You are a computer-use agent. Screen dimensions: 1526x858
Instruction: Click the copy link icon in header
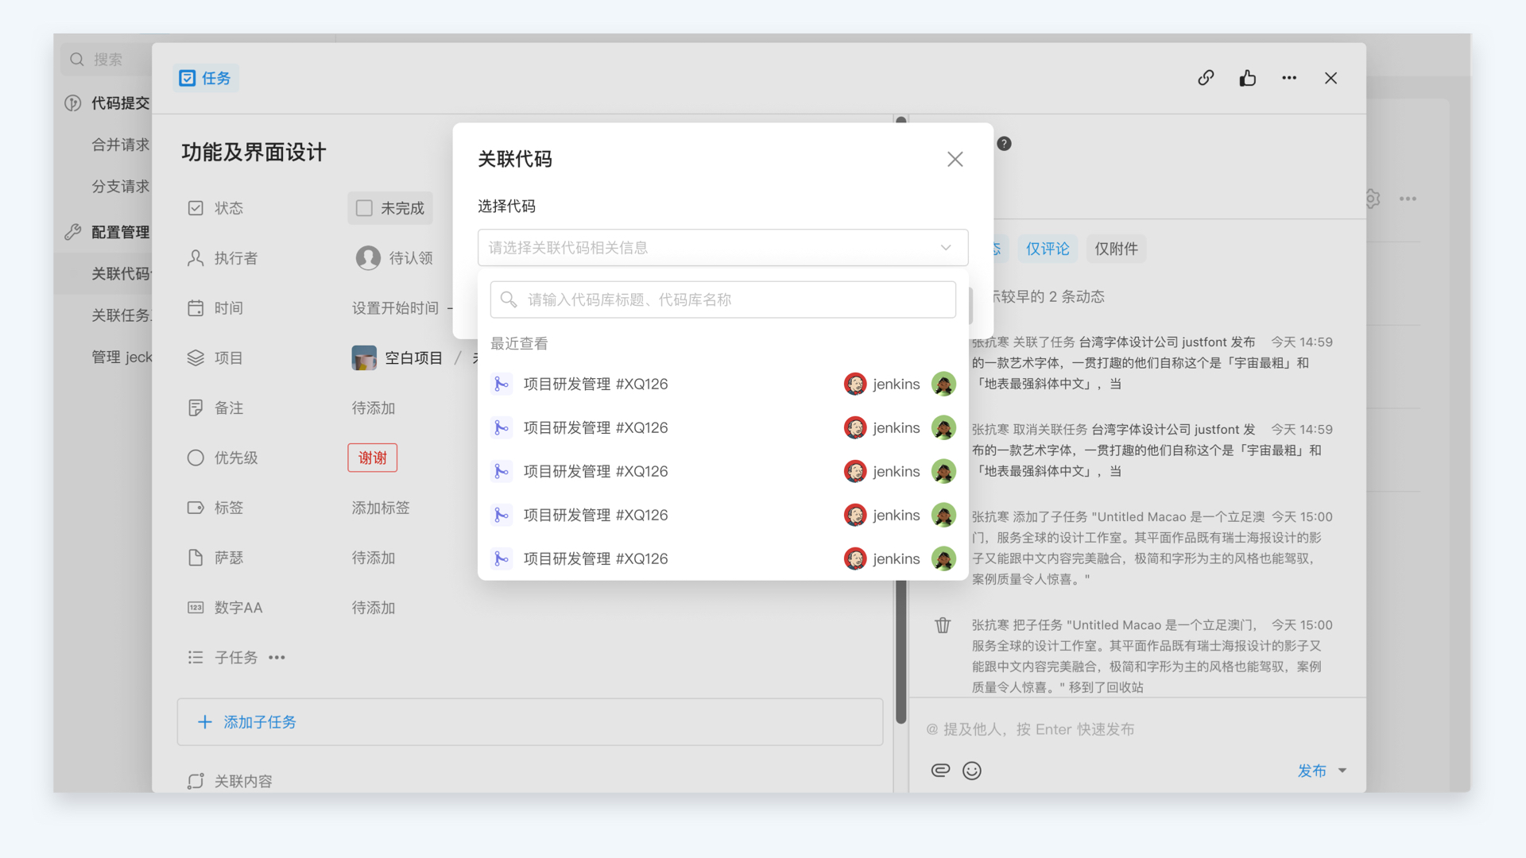[x=1206, y=78]
